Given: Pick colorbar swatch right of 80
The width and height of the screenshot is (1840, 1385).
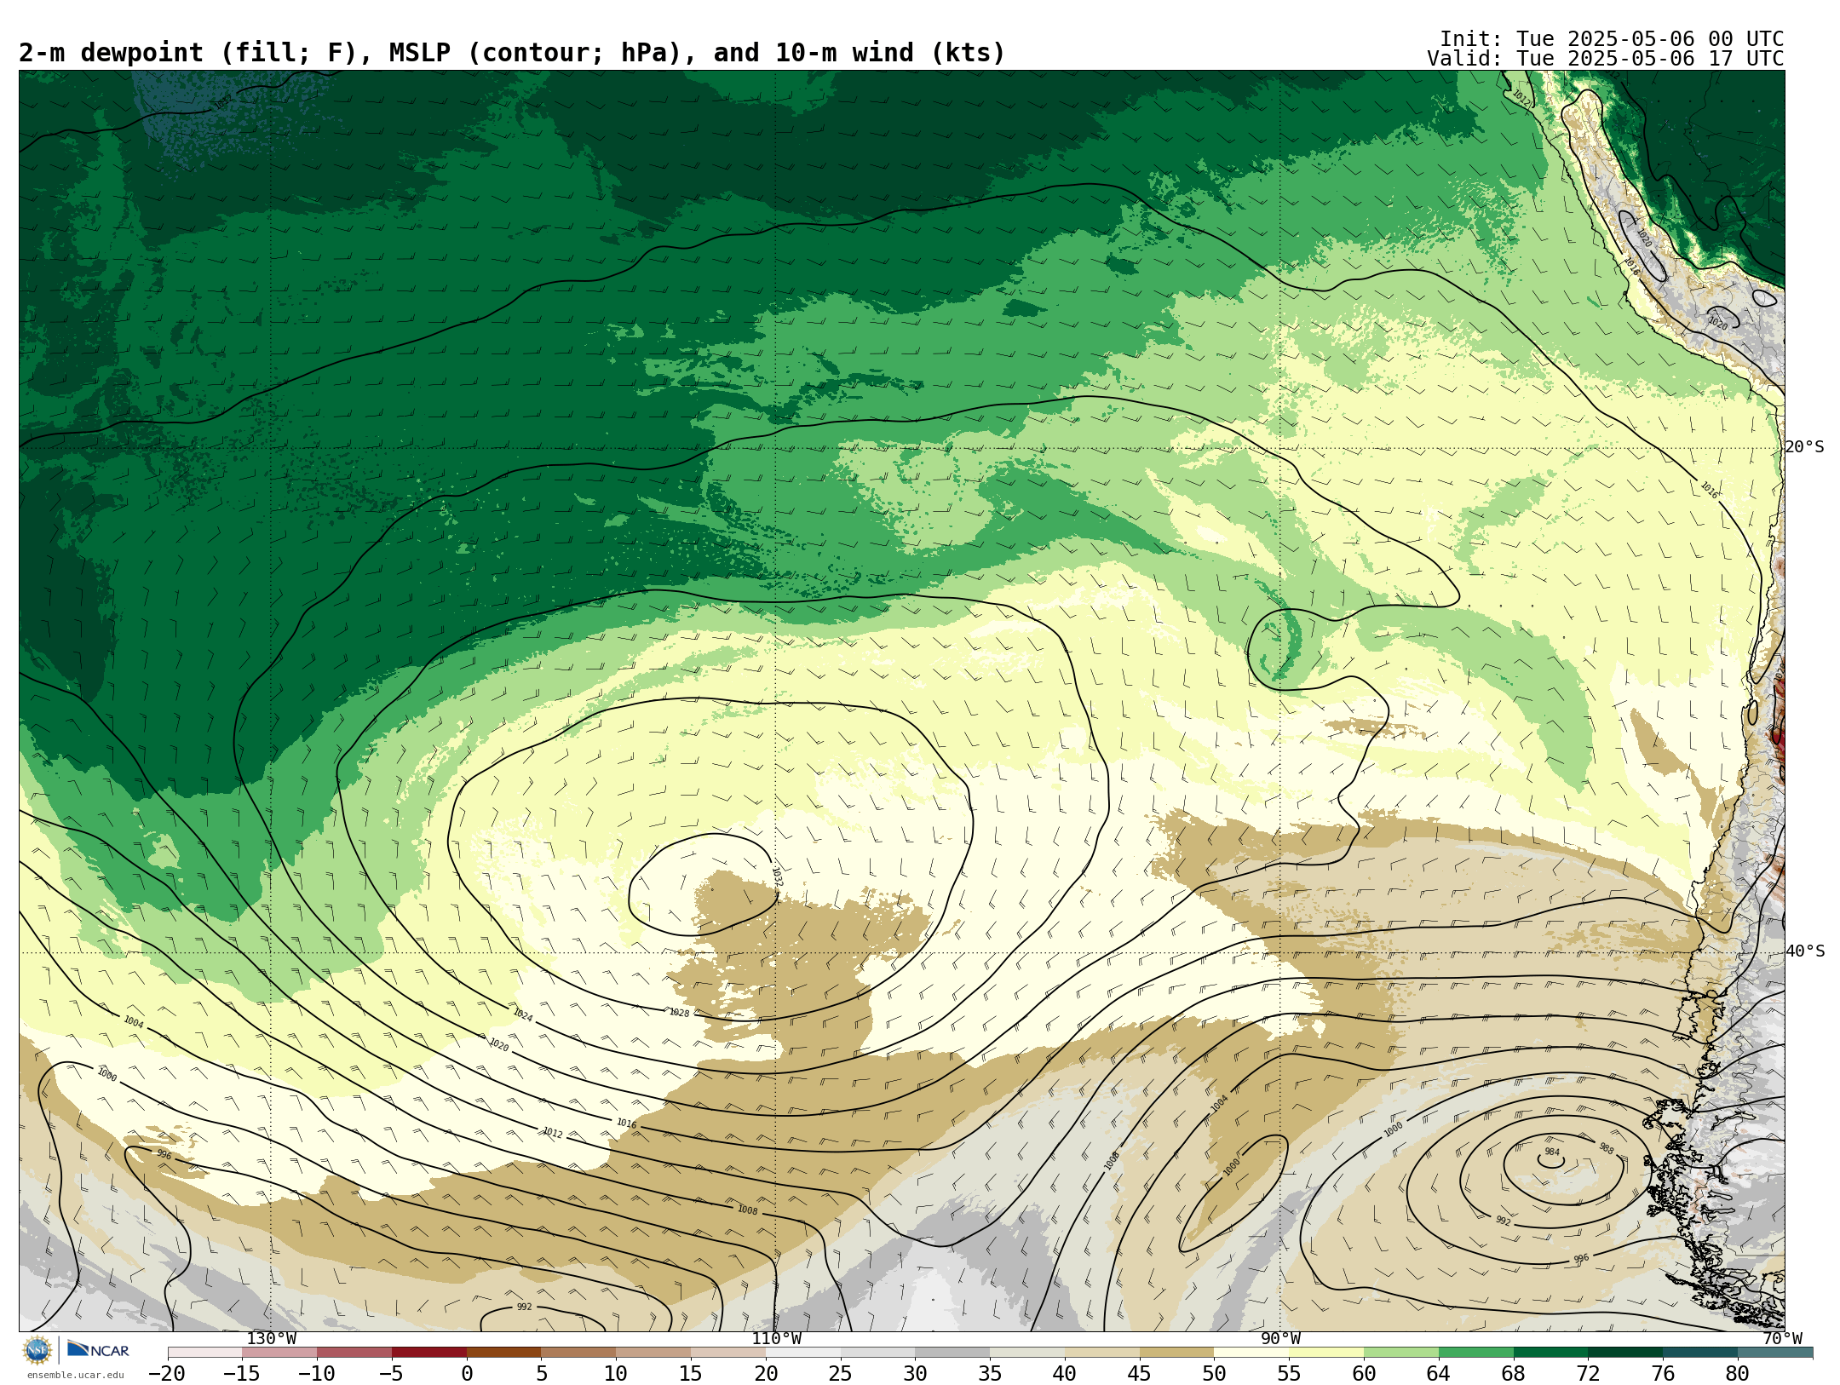Looking at the screenshot, I should (x=1775, y=1353).
